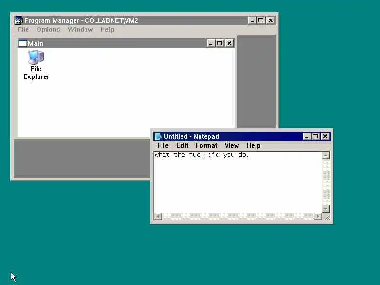
Task: Open the Program Manager File menu
Action: [23, 29]
